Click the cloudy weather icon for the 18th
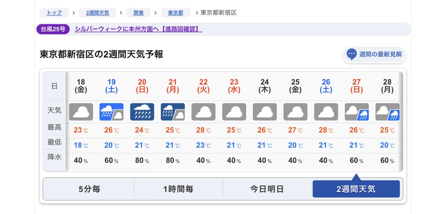 coord(81,112)
